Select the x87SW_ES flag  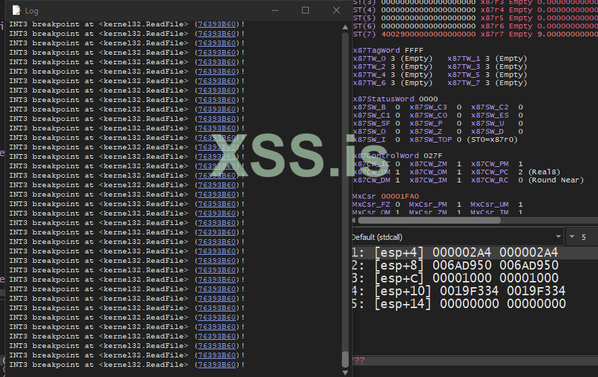coord(497,115)
